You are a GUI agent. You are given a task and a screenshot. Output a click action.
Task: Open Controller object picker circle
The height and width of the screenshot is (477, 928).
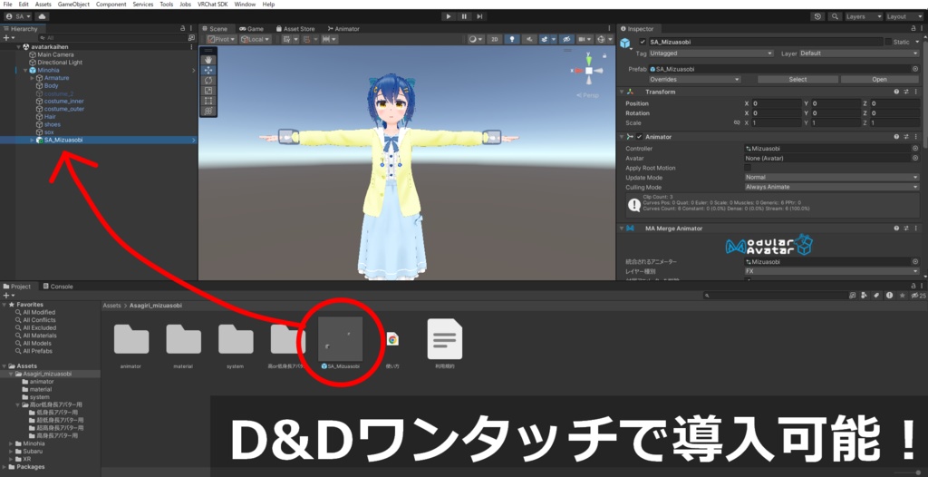point(915,149)
